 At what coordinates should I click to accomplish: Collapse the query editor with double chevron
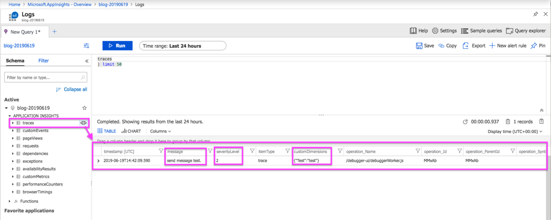tap(542, 110)
